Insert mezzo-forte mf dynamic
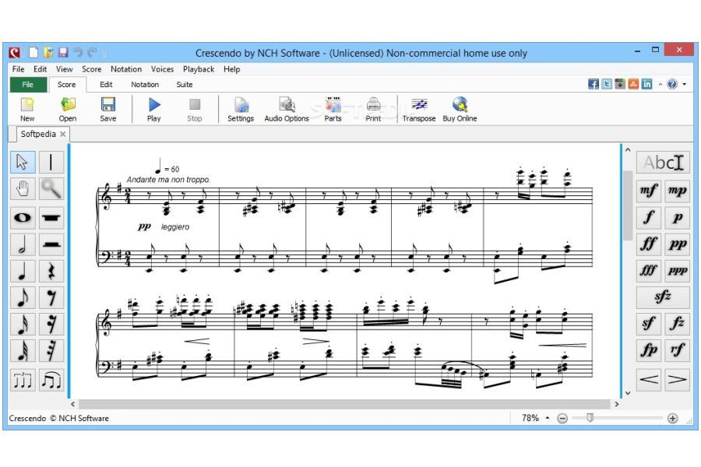The image size is (701, 467). coord(649,191)
